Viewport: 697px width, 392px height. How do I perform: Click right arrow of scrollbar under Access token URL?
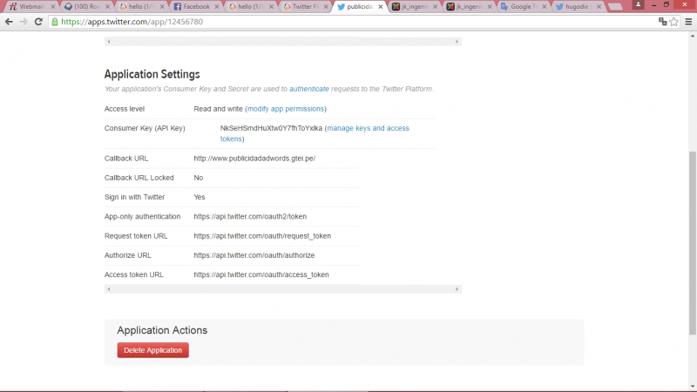tap(457, 289)
